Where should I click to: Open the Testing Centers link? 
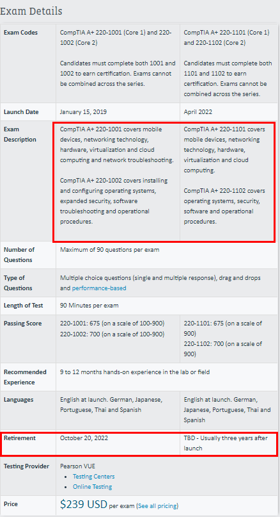[x=94, y=477]
